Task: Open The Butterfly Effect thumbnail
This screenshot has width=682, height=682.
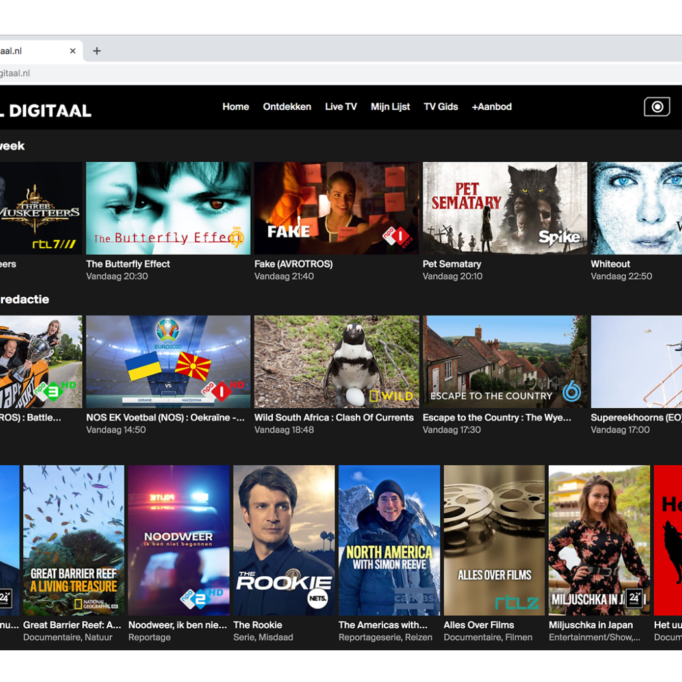Action: (168, 208)
